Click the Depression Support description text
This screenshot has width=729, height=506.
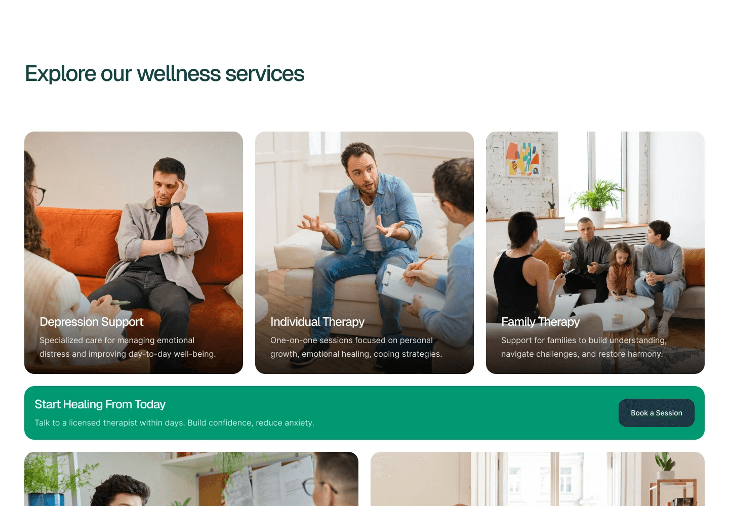pos(128,347)
